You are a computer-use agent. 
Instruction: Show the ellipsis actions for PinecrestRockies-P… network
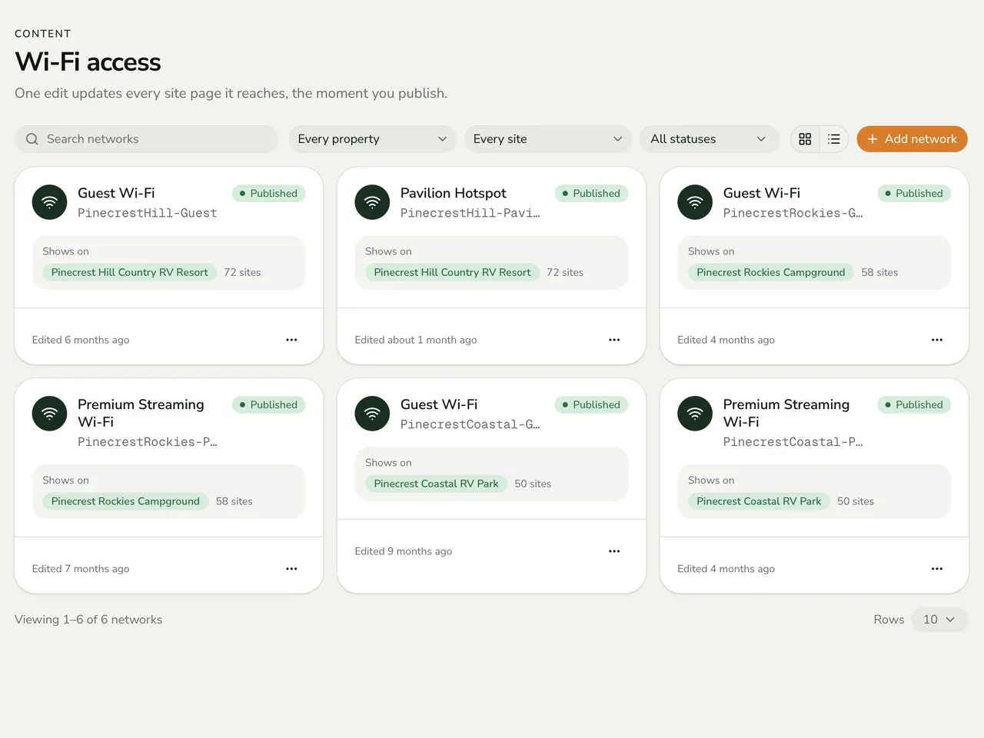[291, 569]
